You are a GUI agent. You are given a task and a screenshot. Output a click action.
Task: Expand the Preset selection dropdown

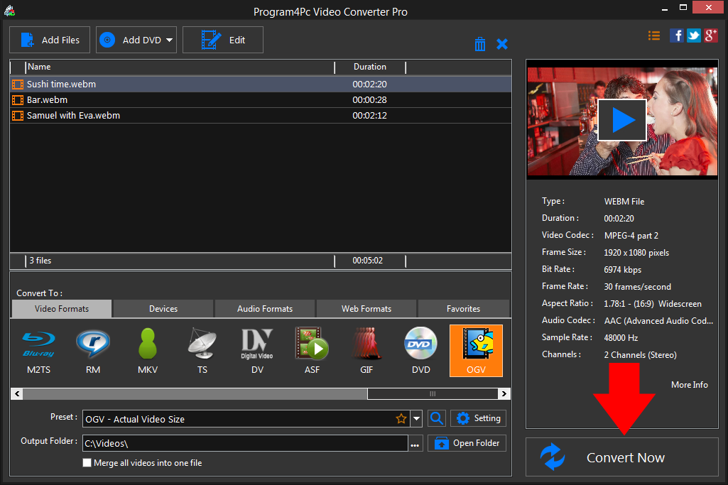pos(416,418)
